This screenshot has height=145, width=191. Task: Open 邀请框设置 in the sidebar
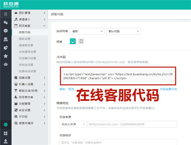coord(26,45)
